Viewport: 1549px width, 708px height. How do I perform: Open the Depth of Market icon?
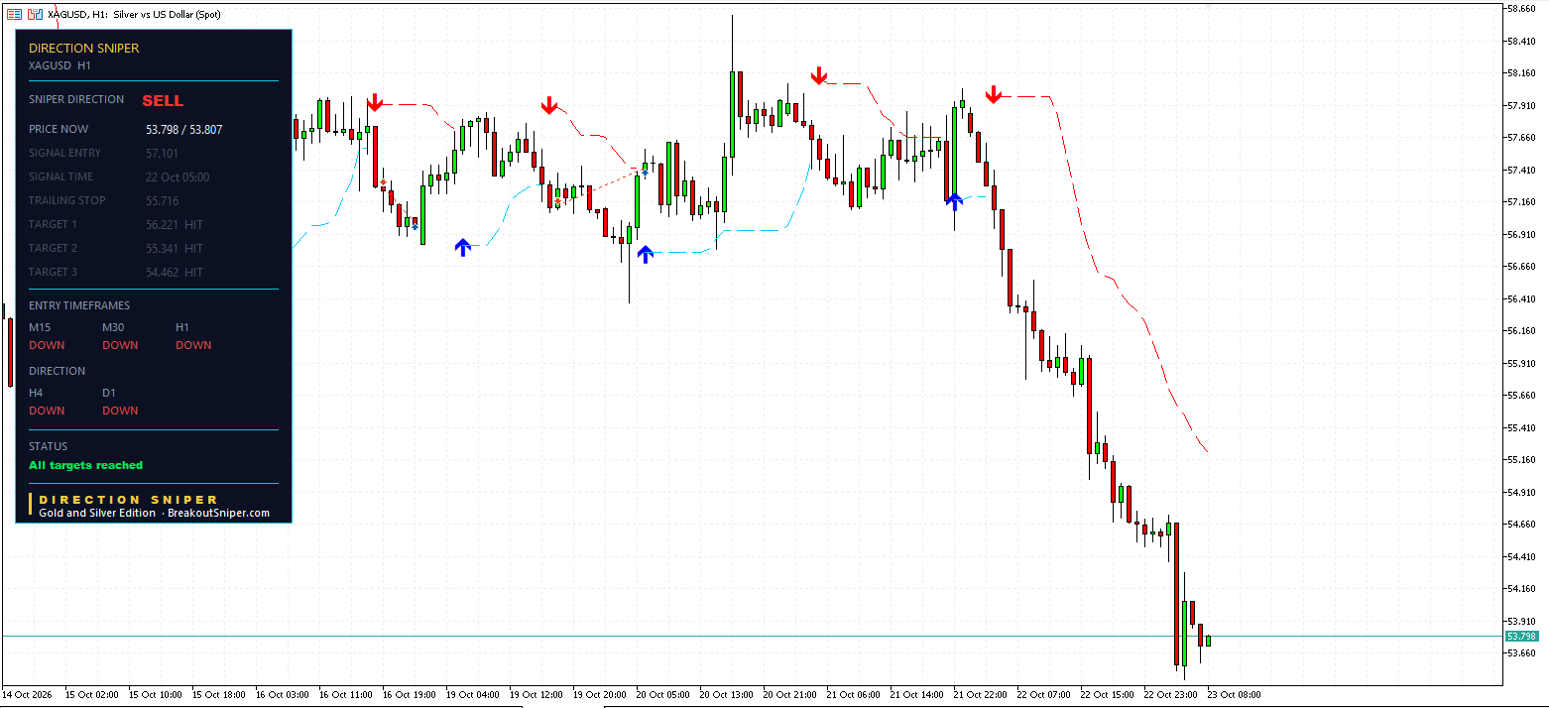point(14,14)
